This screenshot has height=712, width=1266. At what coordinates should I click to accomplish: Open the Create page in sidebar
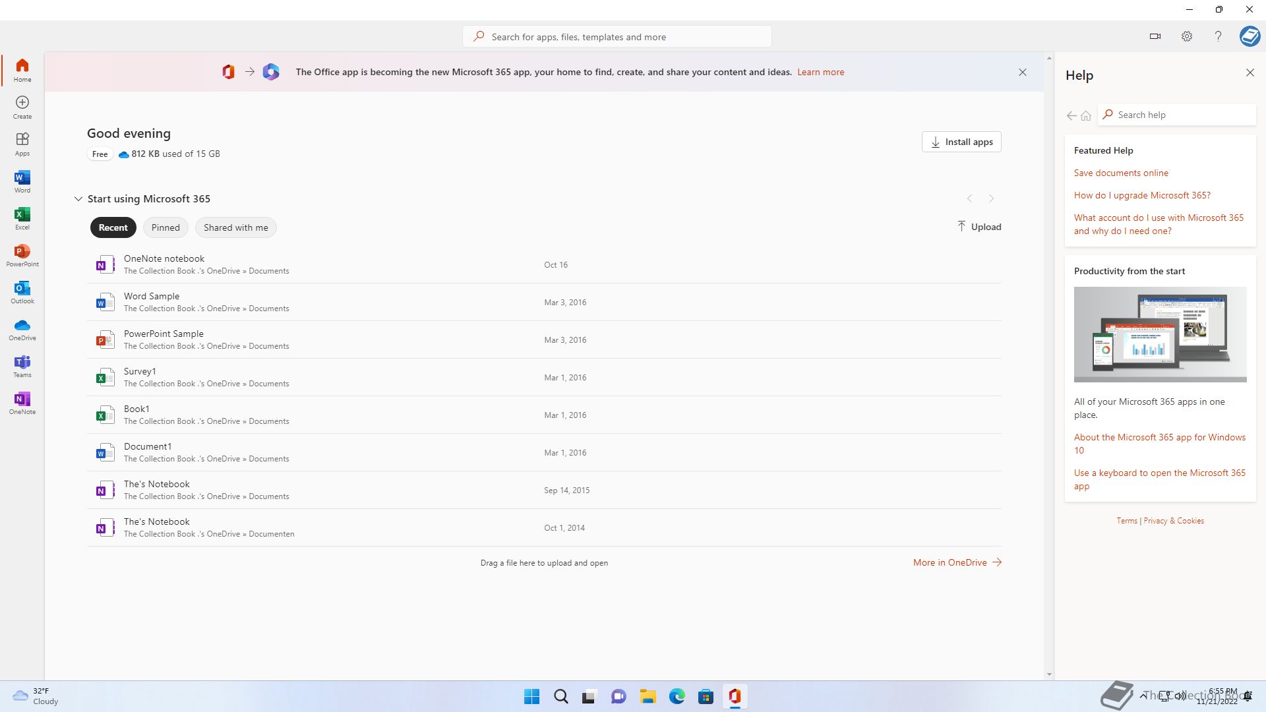22,107
